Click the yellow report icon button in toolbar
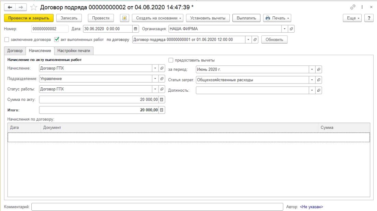 click(125, 18)
